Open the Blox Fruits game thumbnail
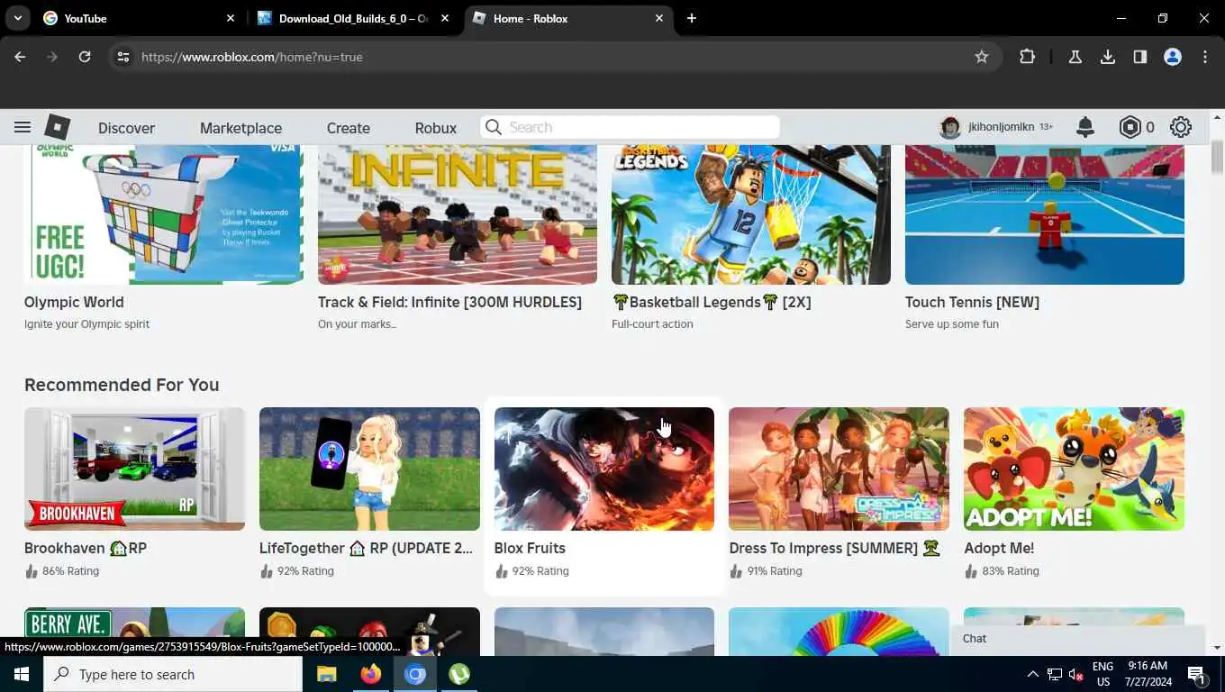This screenshot has width=1225, height=692. pyautogui.click(x=604, y=469)
